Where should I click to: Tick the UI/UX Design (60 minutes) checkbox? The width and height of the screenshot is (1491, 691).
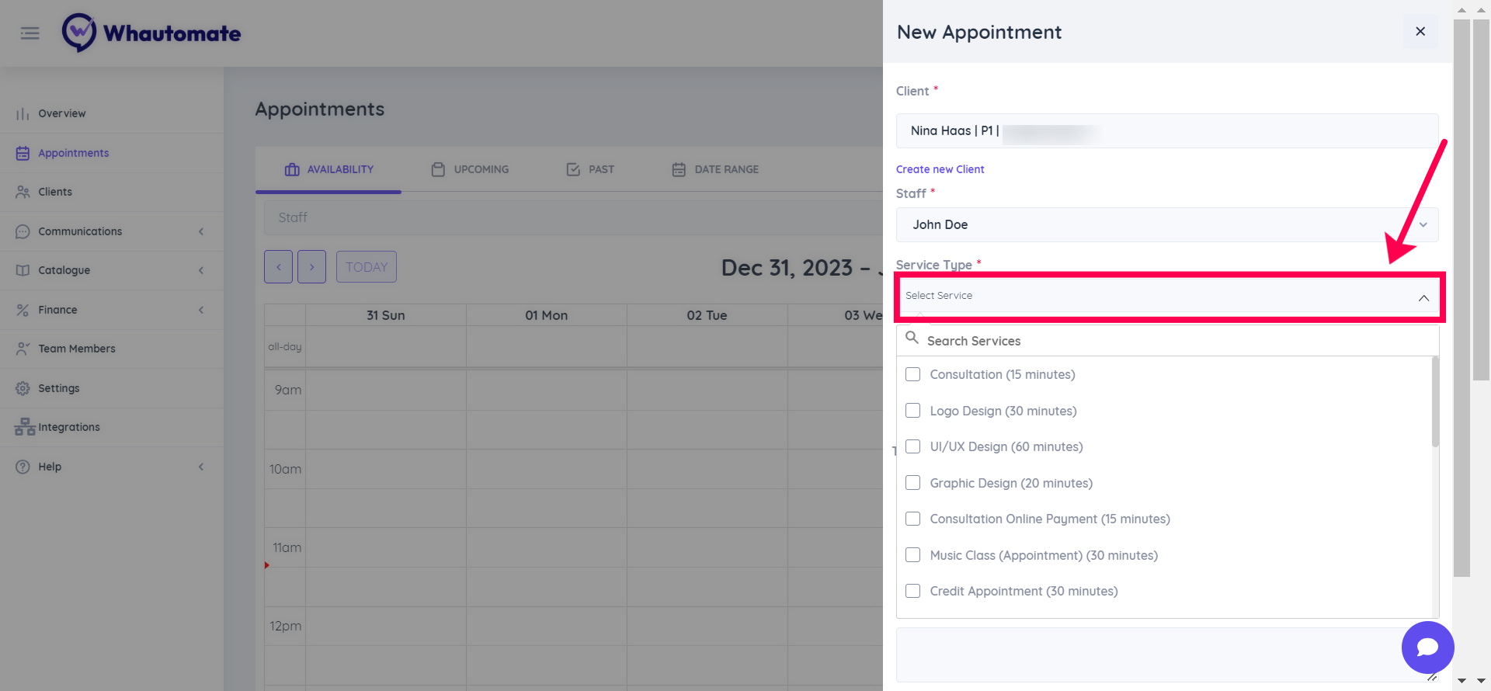click(913, 446)
